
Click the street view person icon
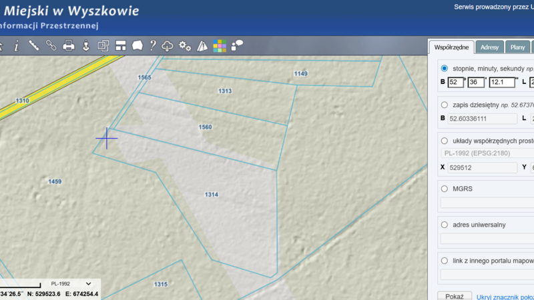tap(86, 46)
